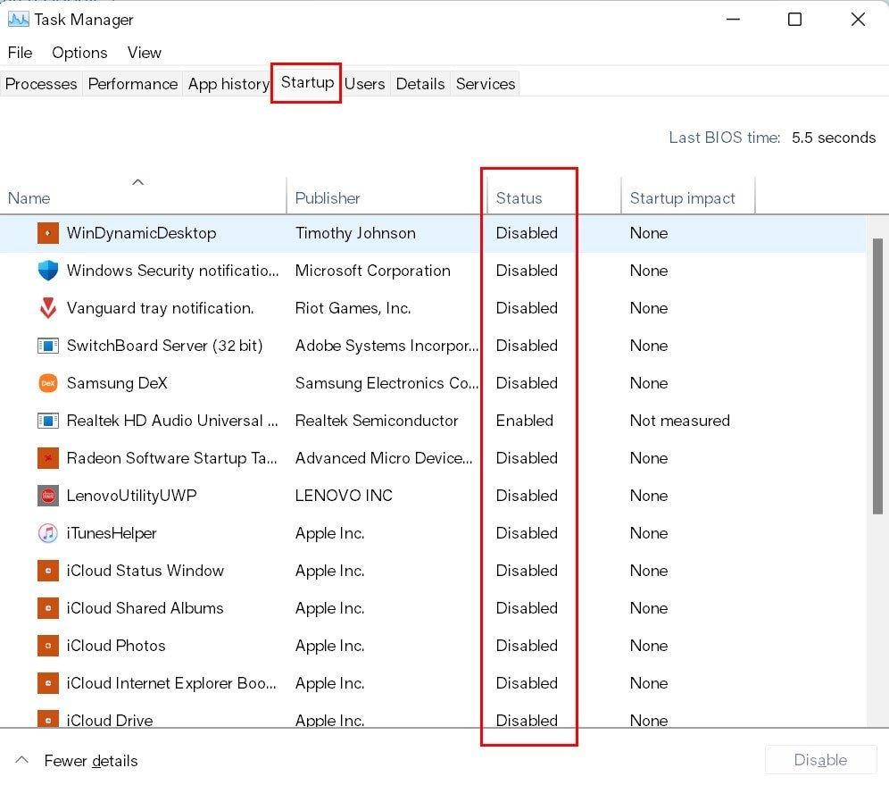Image resolution: width=889 pixels, height=785 pixels.
Task: Click the iCloud Internet Explorer Bookmarks icon
Action: [48, 683]
